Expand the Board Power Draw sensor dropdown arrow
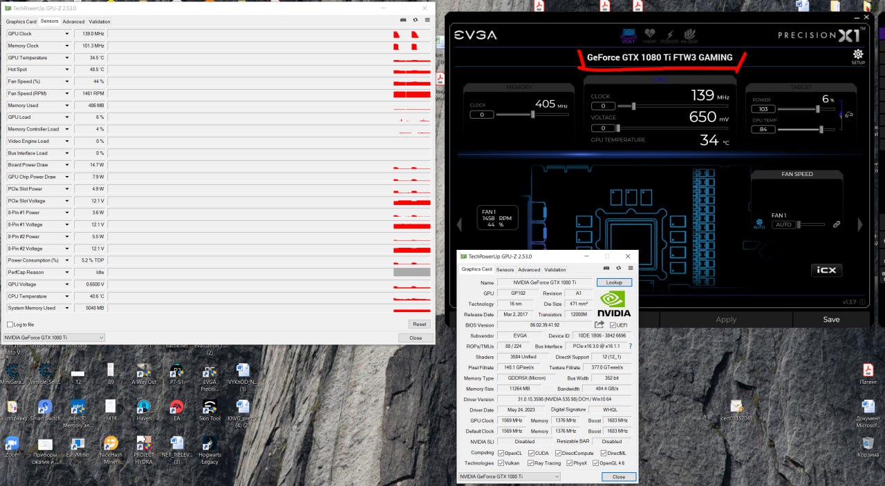885x486 pixels. pyautogui.click(x=67, y=165)
